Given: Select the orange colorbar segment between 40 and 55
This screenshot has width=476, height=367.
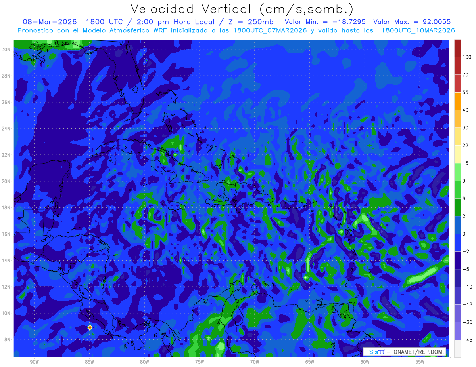Looking at the screenshot, I should click(457, 101).
